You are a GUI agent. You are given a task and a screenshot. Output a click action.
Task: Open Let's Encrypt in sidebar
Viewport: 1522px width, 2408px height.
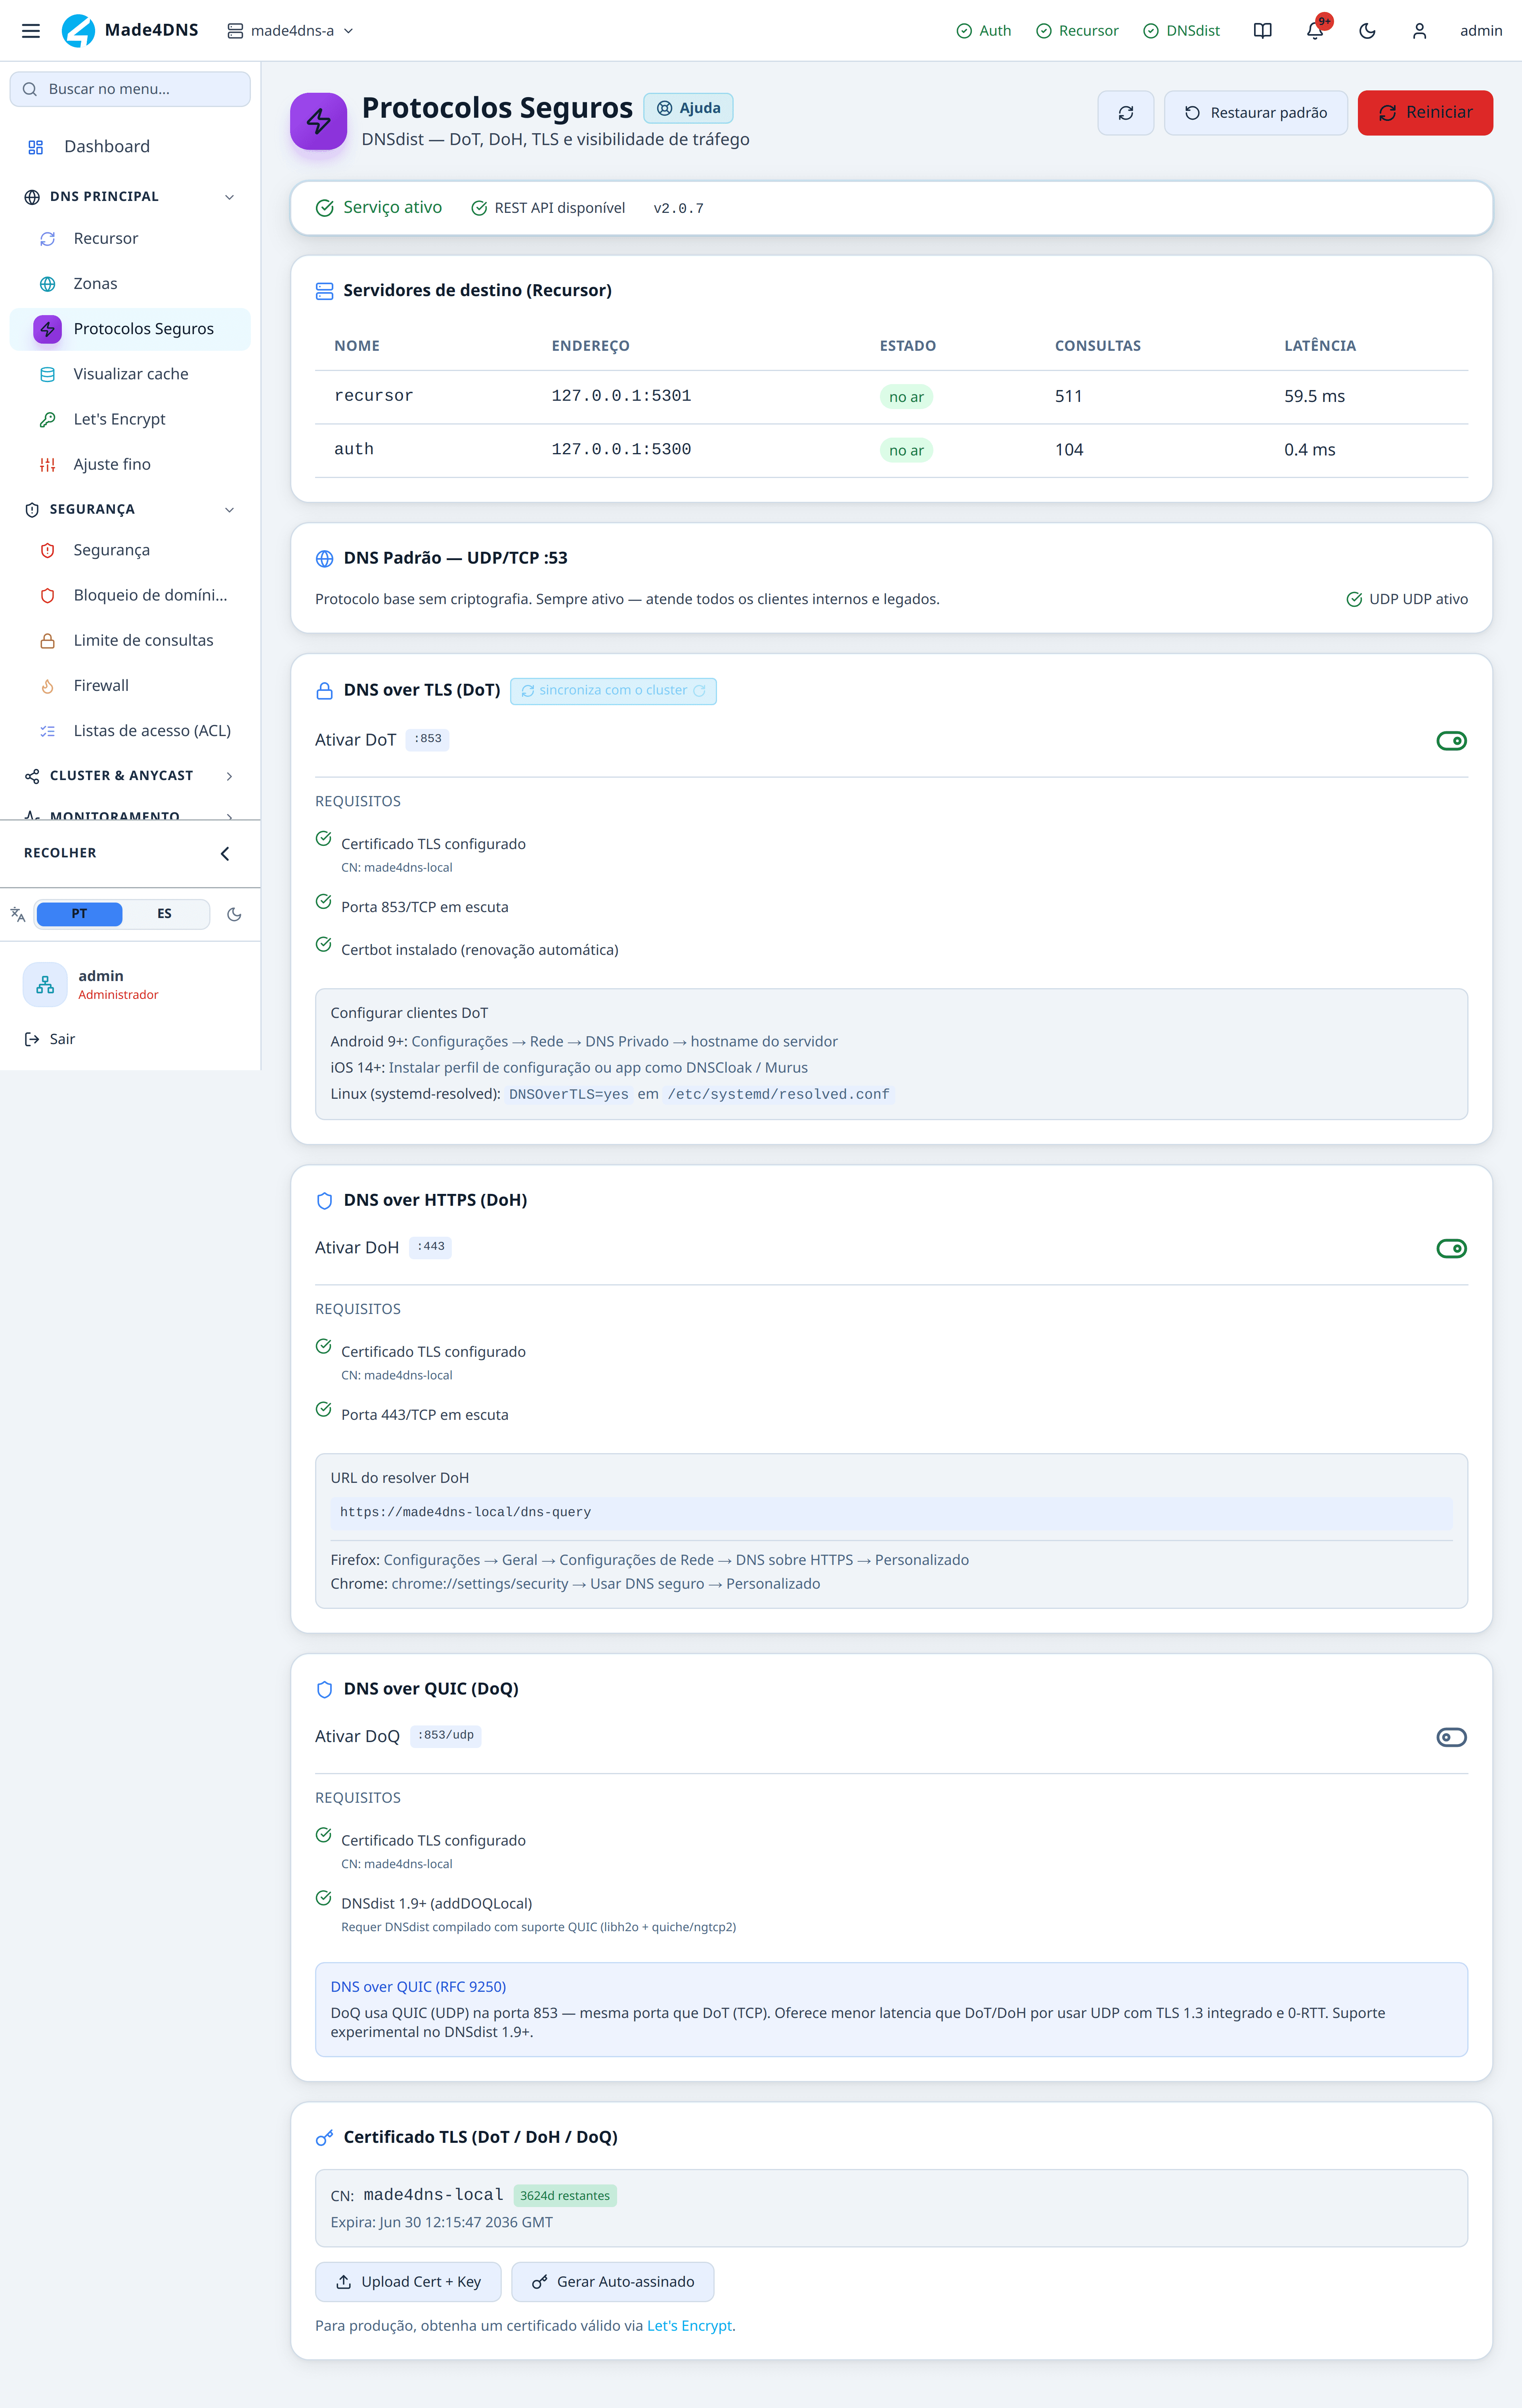130,419
